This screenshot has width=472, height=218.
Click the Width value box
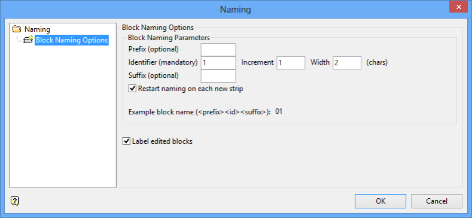pos(347,63)
